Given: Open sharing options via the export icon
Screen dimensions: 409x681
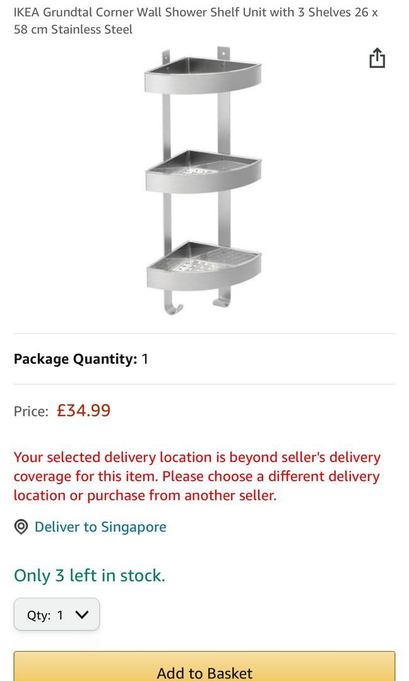Looking at the screenshot, I should tap(377, 57).
